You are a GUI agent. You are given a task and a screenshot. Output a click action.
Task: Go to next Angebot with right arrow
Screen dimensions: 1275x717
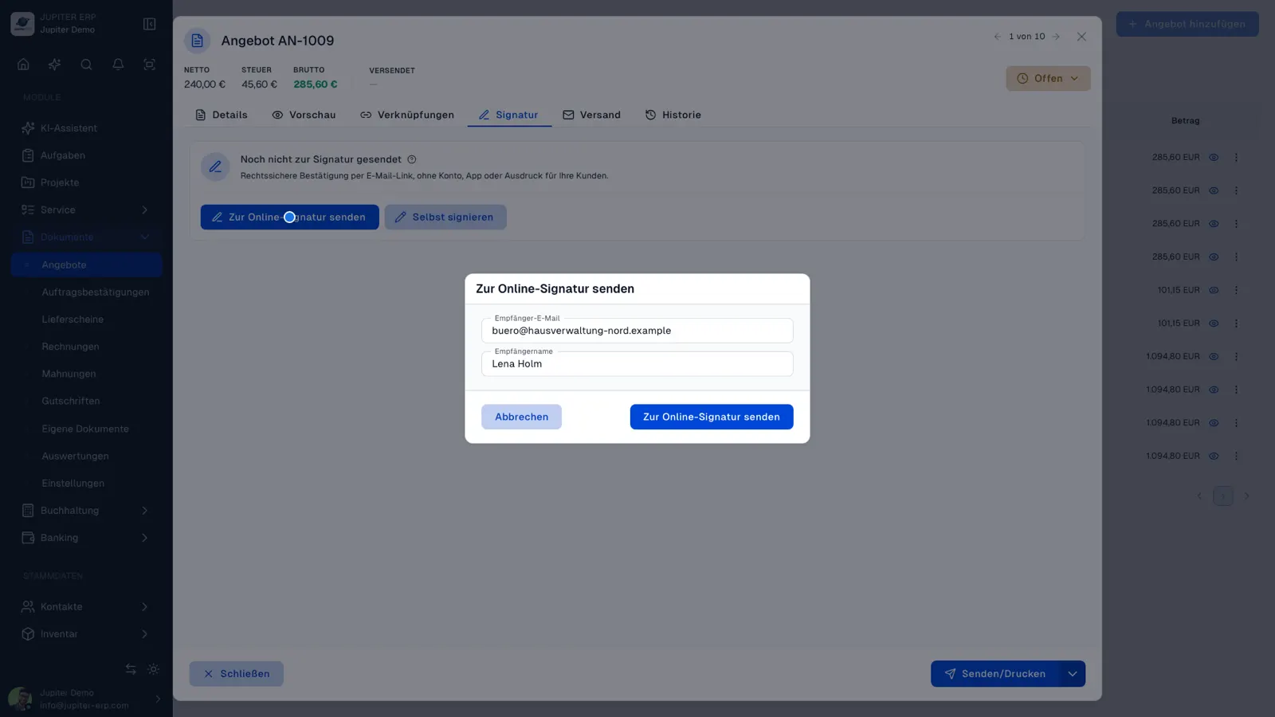point(1056,37)
